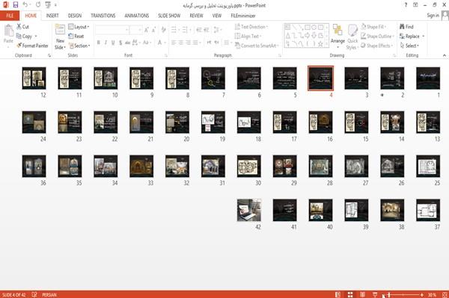Screen dimensions: 449x298
Task: Click the SLIDE 4 OF 42 indicator
Action: point(13,294)
